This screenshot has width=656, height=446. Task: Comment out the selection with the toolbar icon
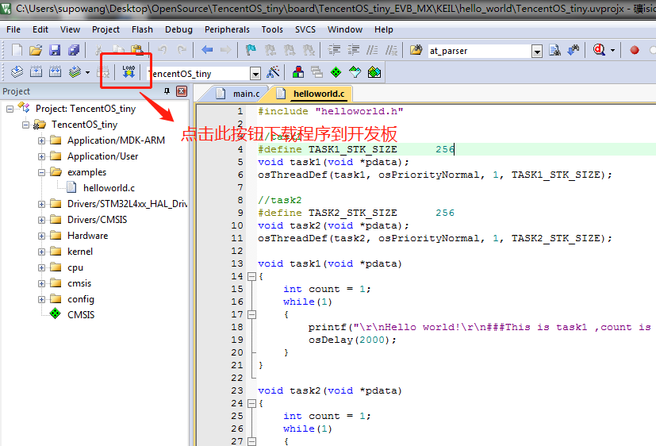tap(372, 50)
